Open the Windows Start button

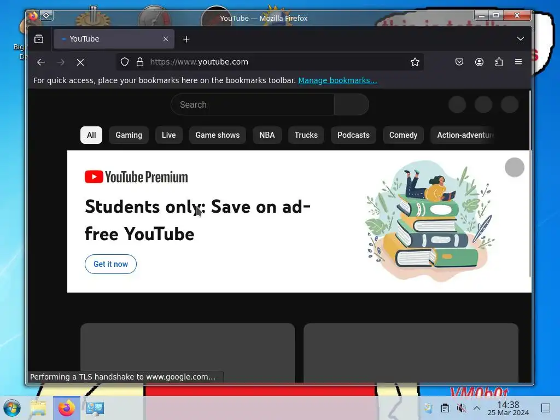[12, 408]
